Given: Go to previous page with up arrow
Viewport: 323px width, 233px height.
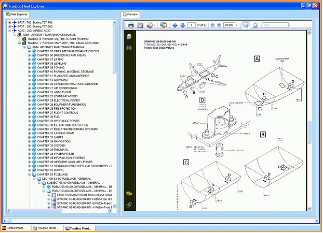Looking at the screenshot, I should (x=175, y=25).
